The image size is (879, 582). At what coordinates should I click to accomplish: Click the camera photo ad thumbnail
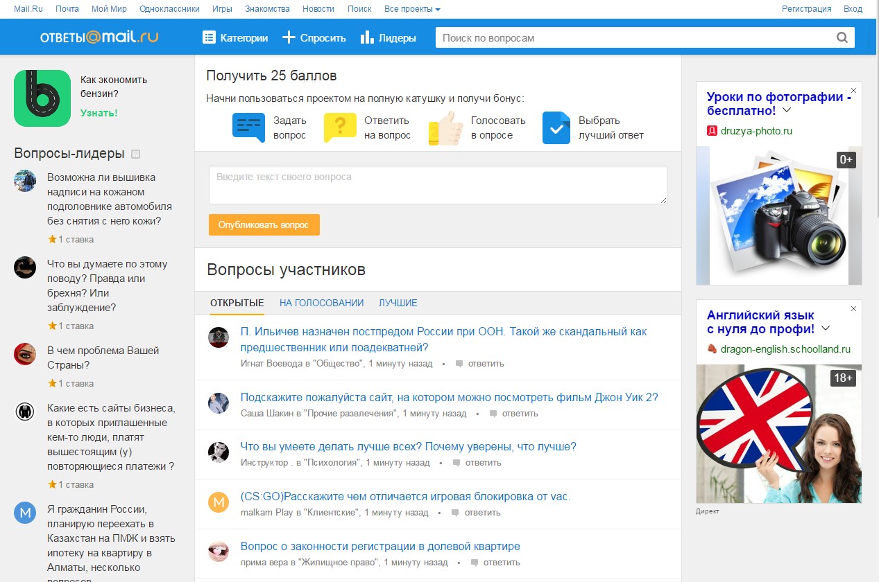[x=778, y=215]
